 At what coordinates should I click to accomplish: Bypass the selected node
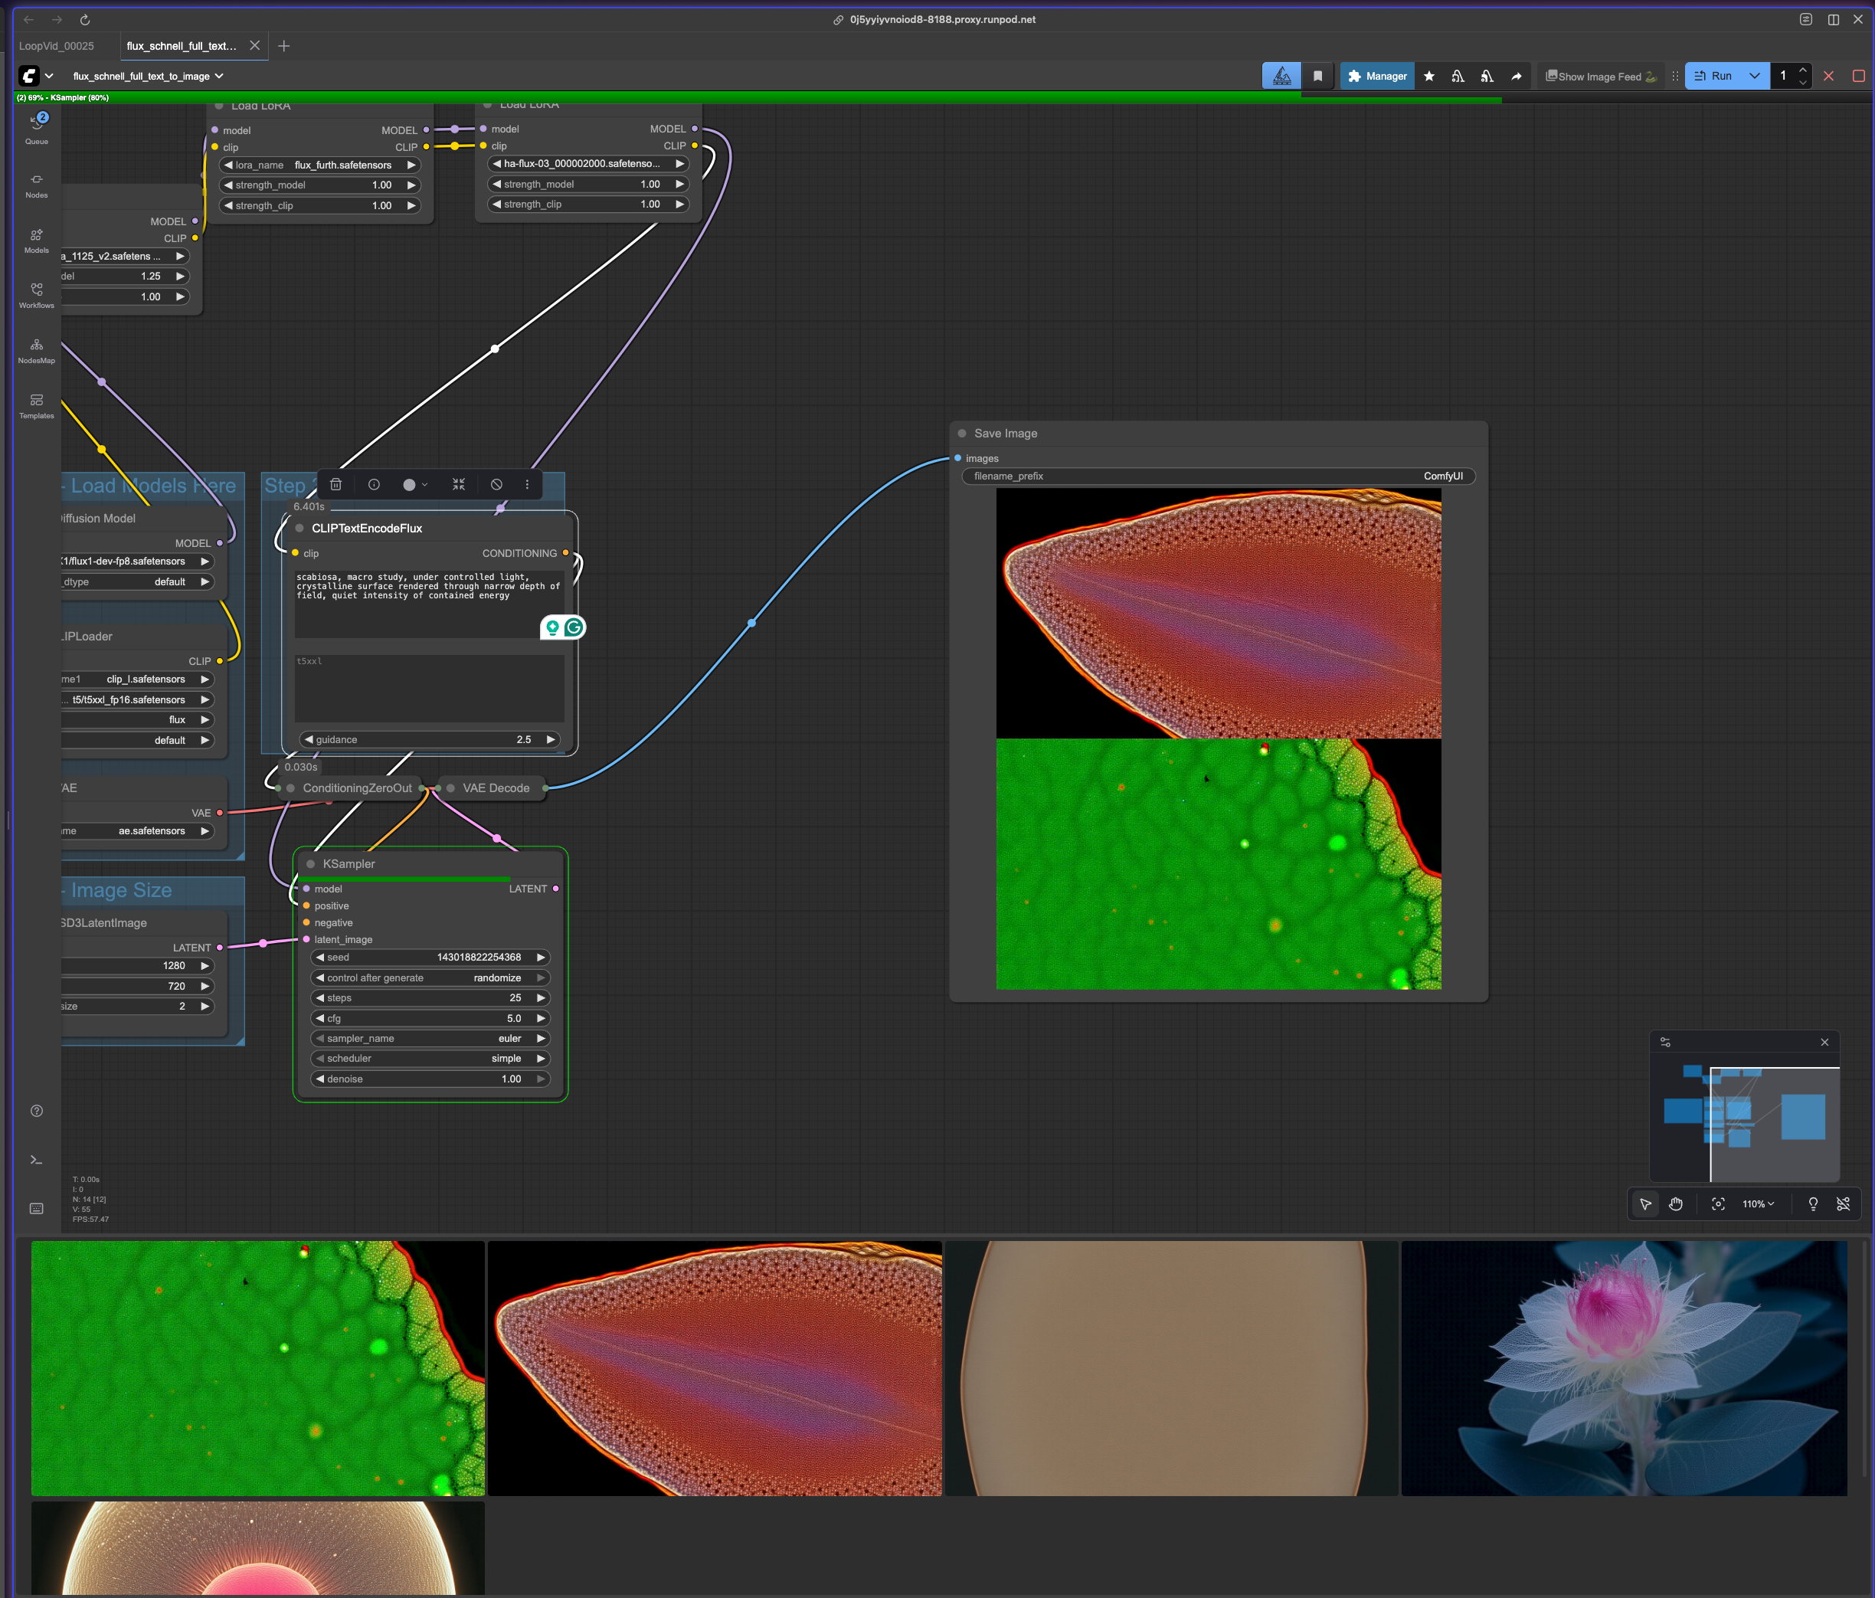point(497,485)
